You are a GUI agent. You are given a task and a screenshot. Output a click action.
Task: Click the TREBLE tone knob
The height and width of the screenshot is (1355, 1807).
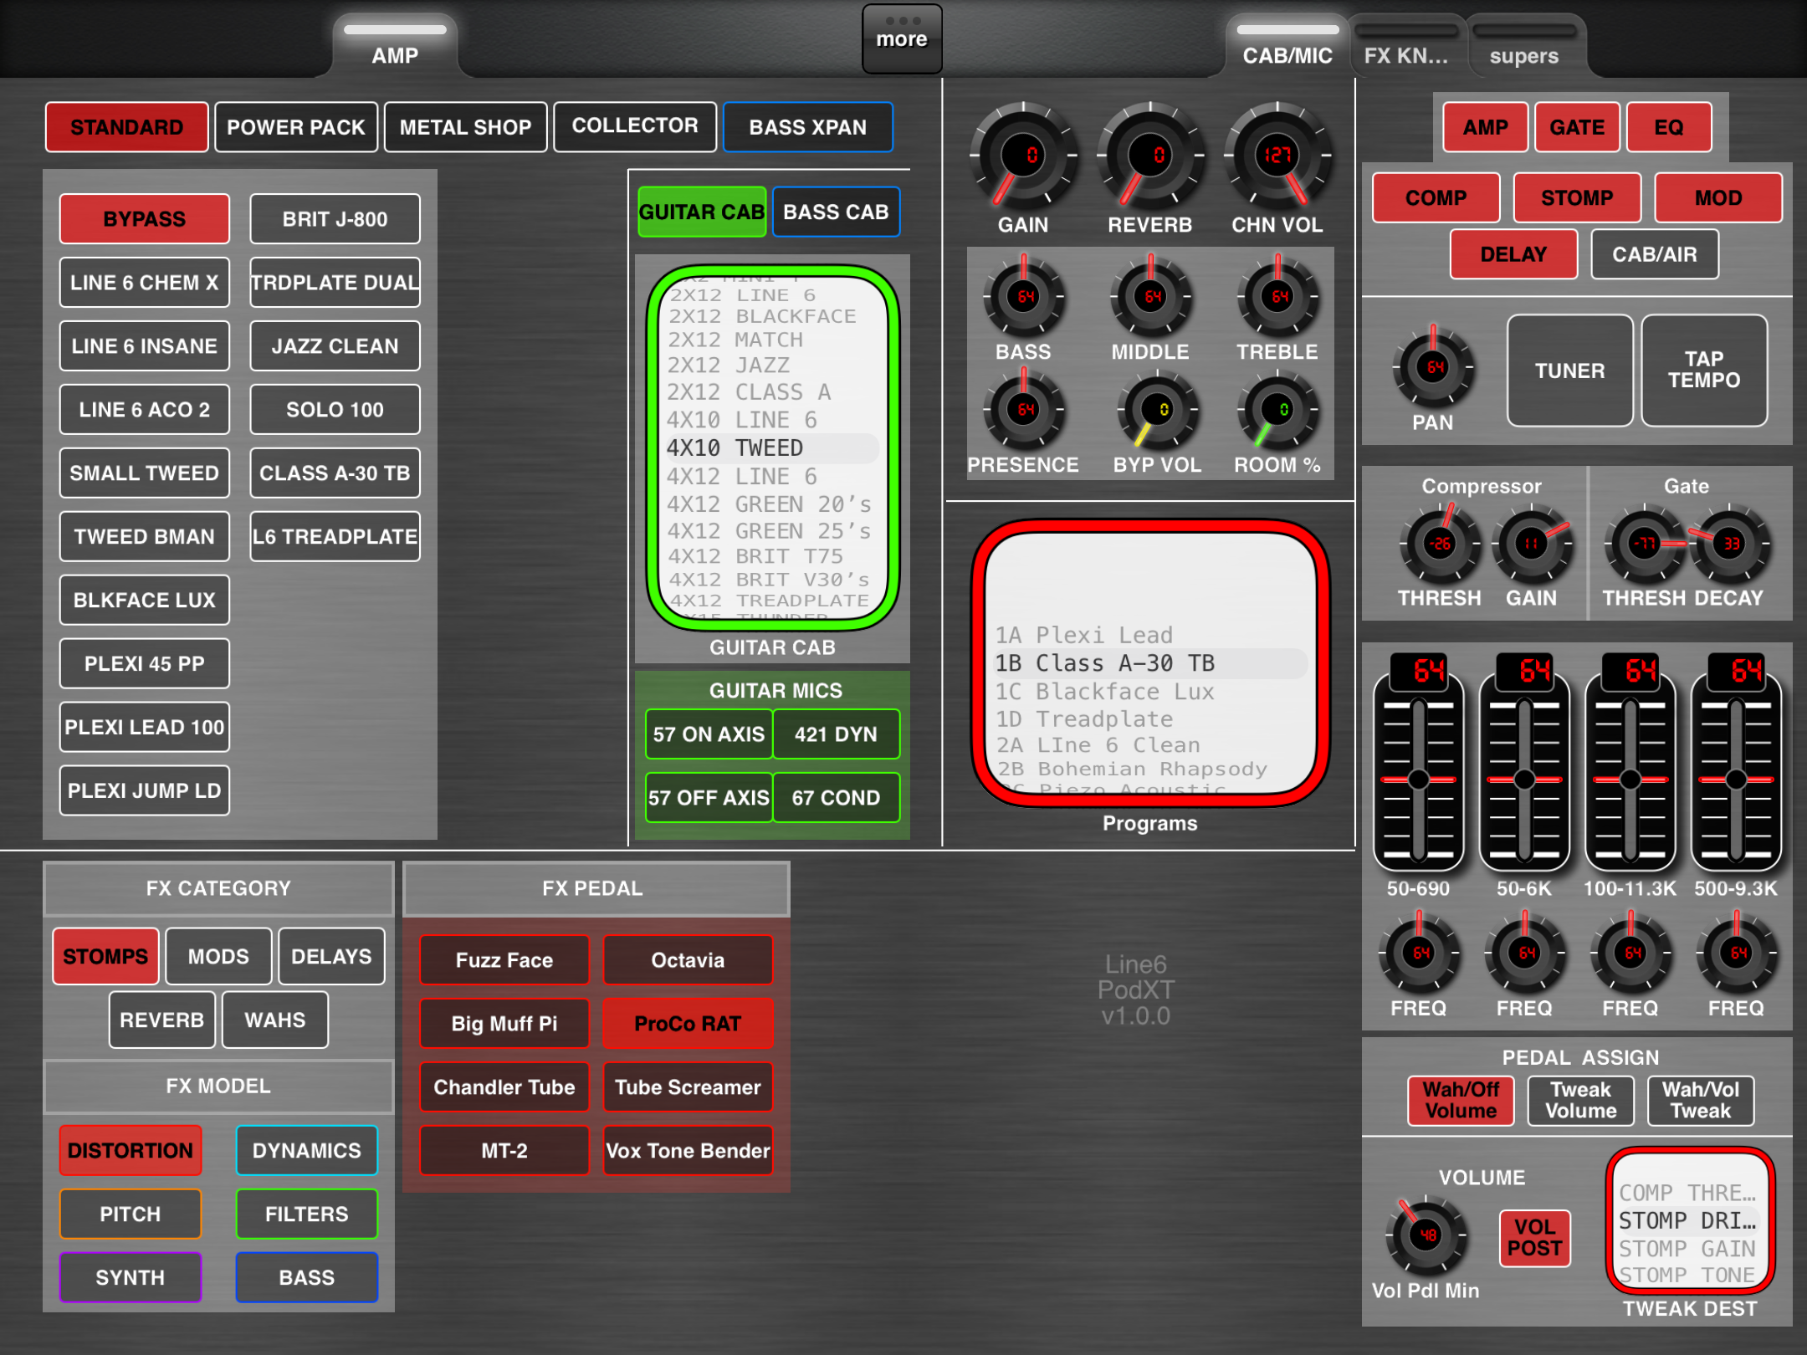1278,297
